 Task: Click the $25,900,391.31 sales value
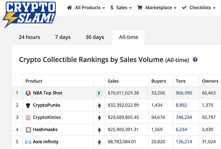pos(123,130)
